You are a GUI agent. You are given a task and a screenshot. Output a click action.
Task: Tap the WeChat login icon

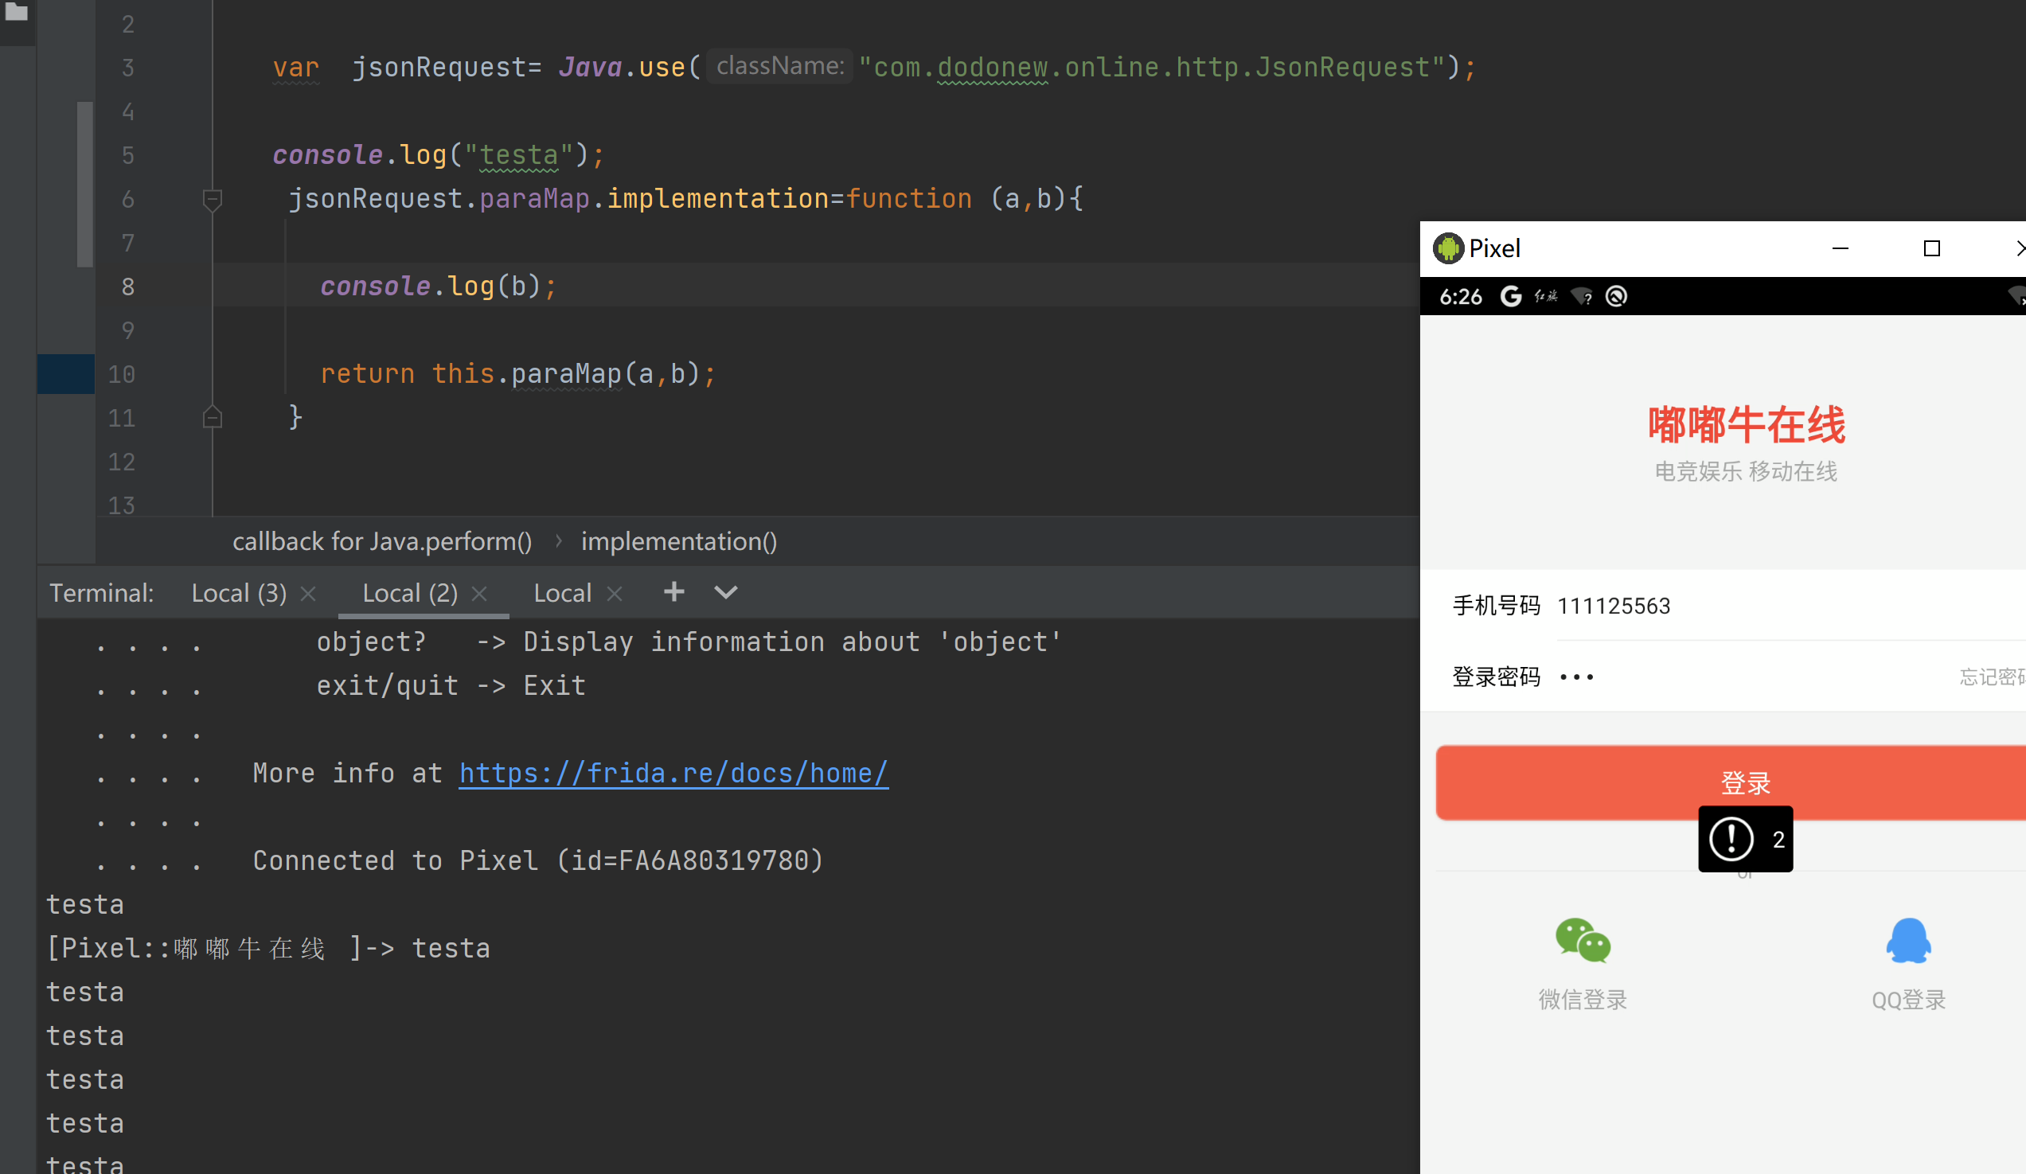pyautogui.click(x=1583, y=940)
